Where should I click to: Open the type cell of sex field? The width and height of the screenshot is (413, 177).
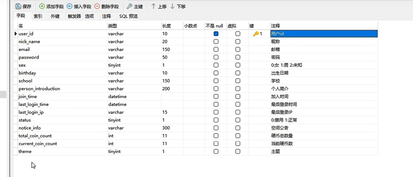point(134,65)
